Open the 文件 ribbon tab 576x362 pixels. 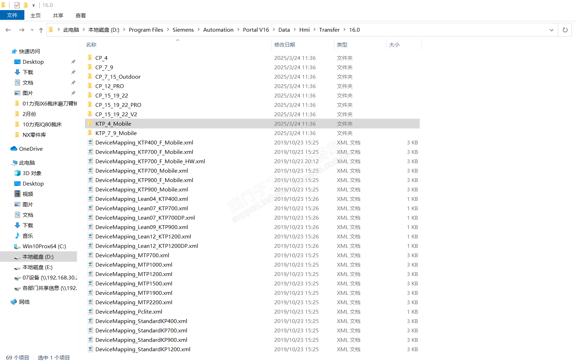[12, 15]
